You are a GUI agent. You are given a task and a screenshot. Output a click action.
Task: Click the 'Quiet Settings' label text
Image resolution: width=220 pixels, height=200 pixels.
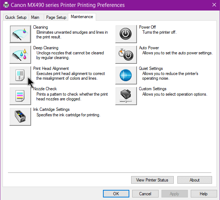click(x=151, y=68)
